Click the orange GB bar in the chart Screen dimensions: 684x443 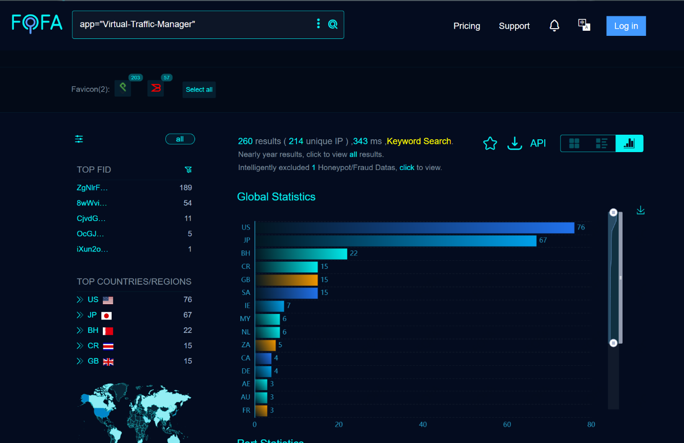286,280
